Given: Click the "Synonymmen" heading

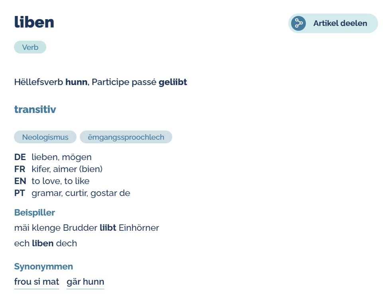Looking at the screenshot, I should coord(43,266).
